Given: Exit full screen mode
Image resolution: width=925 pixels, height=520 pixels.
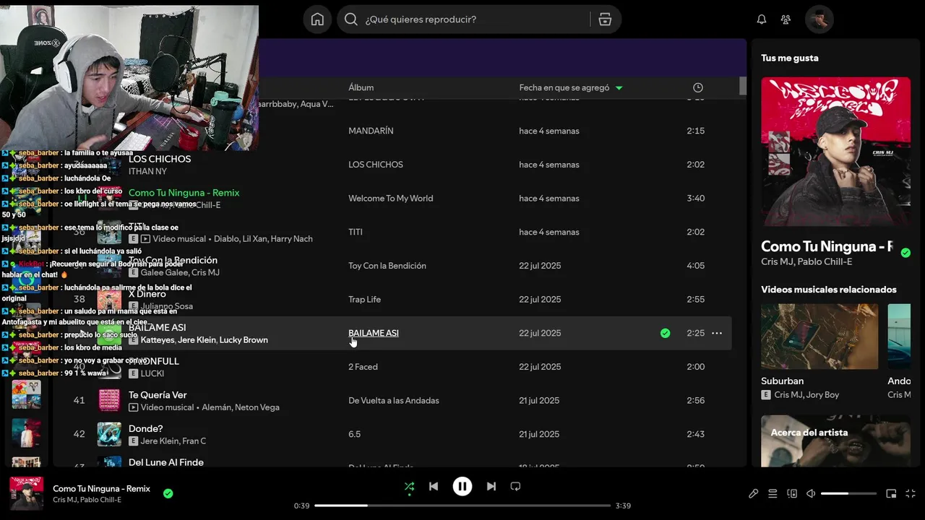Looking at the screenshot, I should point(911,494).
